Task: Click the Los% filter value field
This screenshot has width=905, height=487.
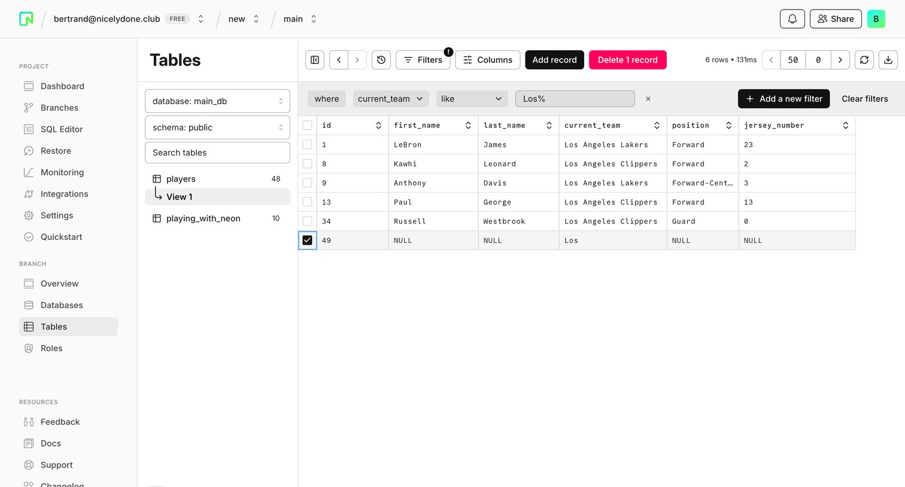Action: (x=575, y=99)
